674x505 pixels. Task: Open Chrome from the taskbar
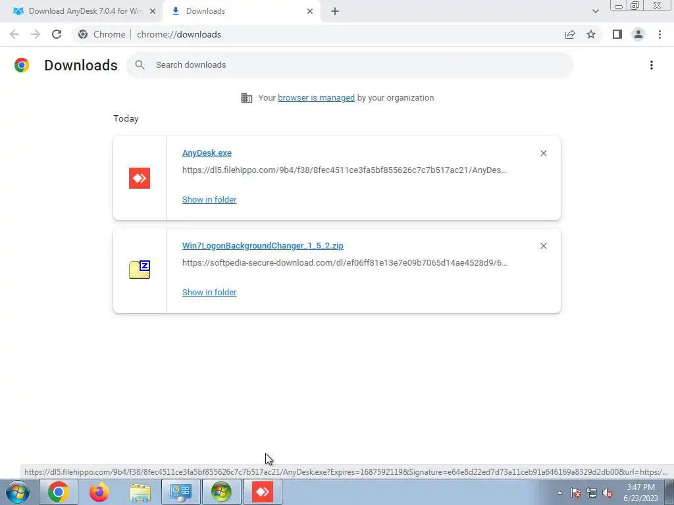59,492
